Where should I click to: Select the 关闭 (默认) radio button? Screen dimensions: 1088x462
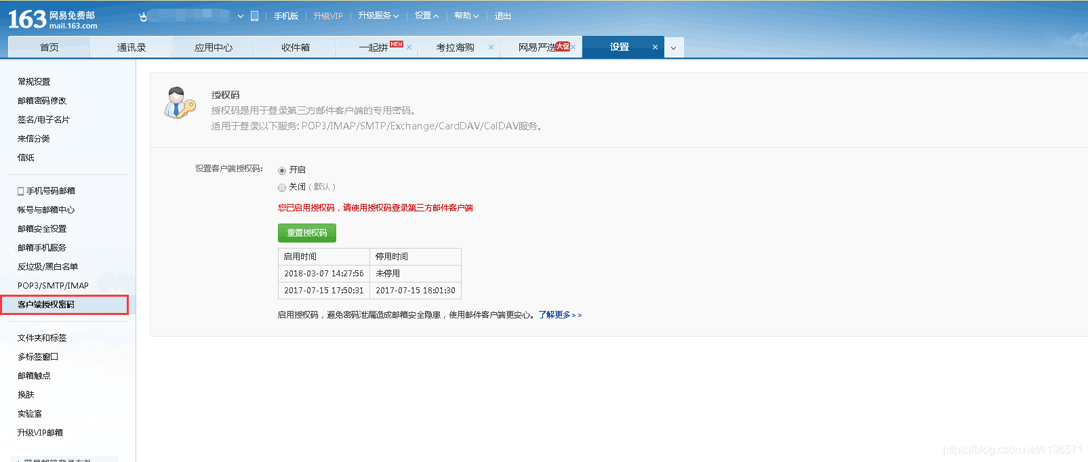(282, 188)
